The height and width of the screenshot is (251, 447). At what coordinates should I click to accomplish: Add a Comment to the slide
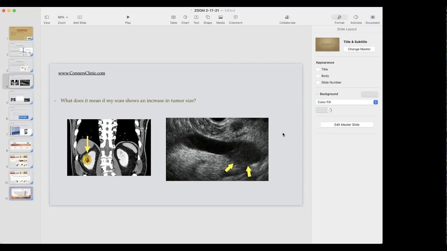pos(236,17)
